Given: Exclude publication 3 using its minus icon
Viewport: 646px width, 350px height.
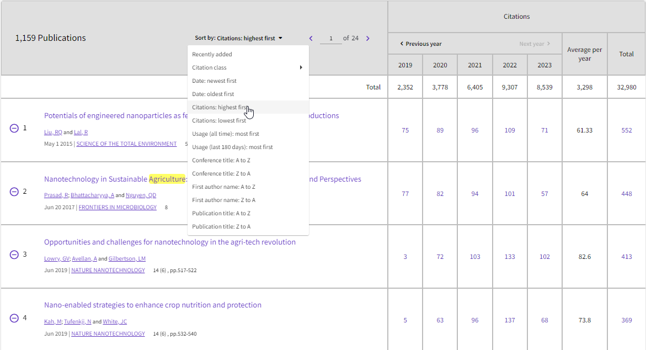Looking at the screenshot, I should [14, 254].
